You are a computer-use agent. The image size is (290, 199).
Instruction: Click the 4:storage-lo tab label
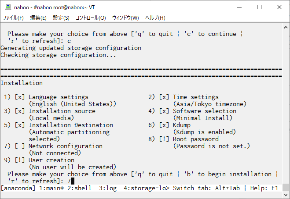click(147, 188)
